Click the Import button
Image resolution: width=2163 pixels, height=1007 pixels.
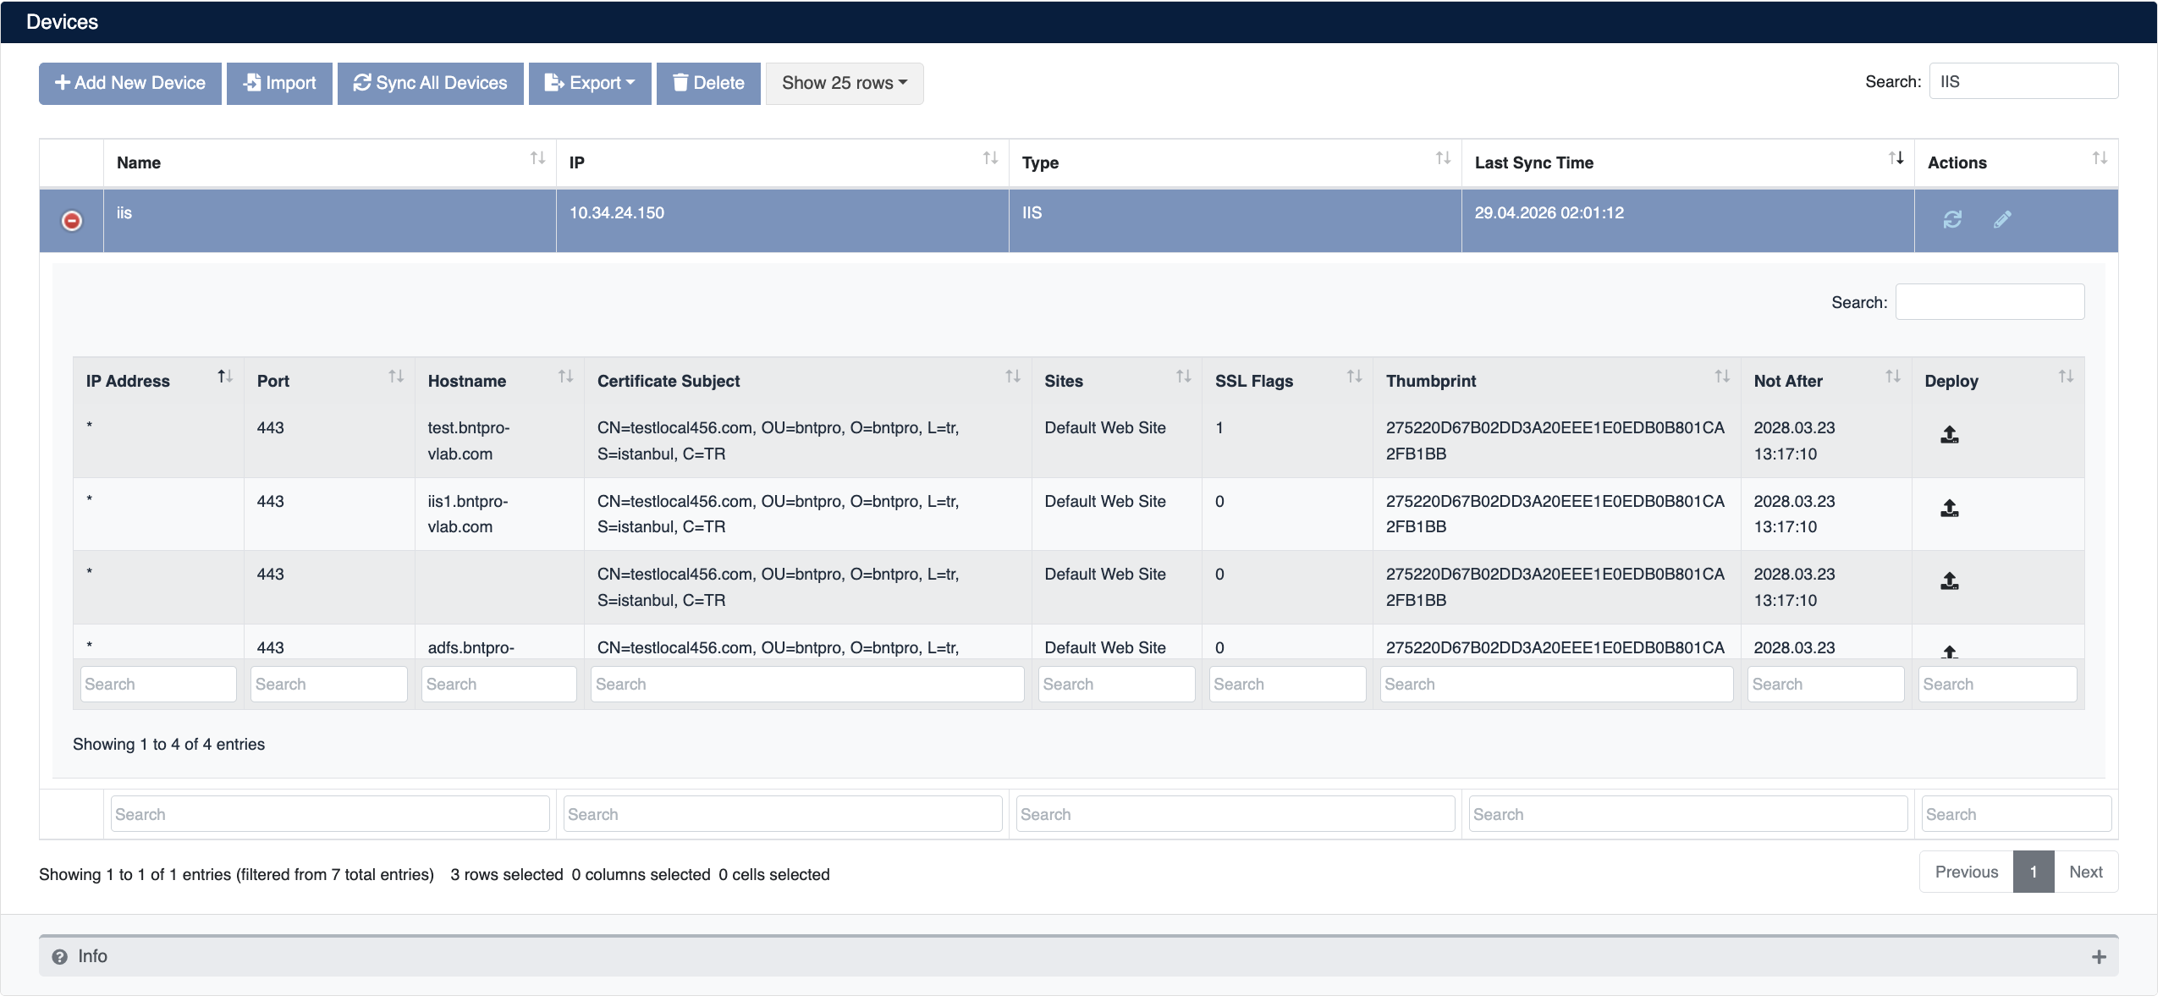coord(279,83)
